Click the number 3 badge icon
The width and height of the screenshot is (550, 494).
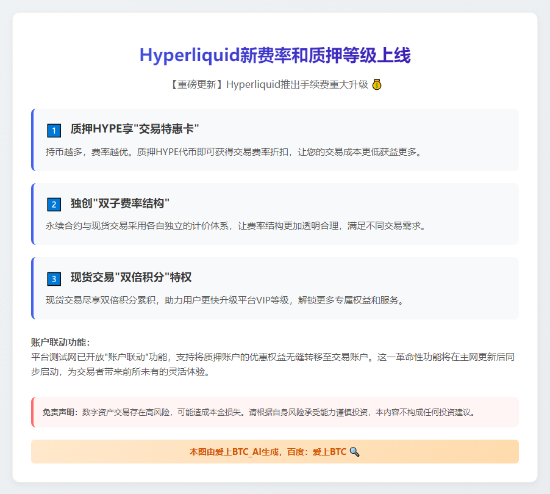(x=54, y=279)
